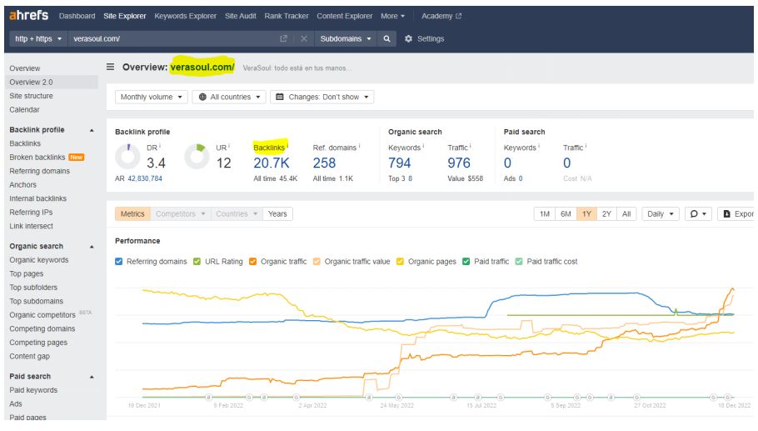Screen dimensions: 758x431
Task: Open the annotations comment bubble icon
Action: pos(694,213)
